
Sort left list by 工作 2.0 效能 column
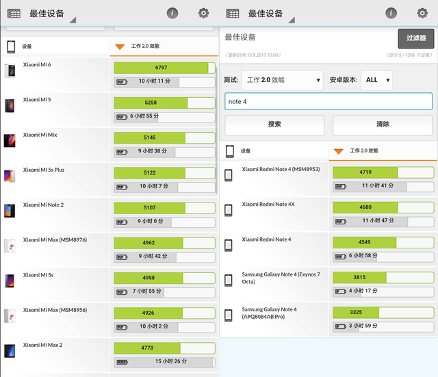[x=164, y=47]
